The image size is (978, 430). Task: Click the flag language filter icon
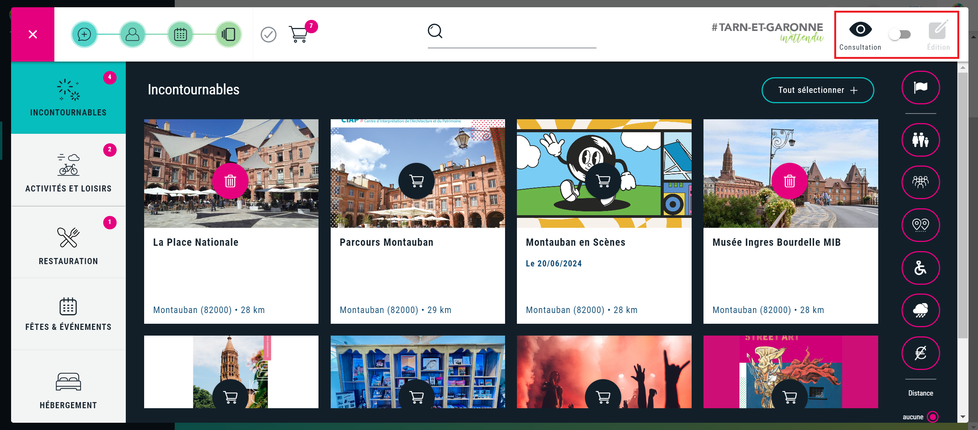(x=920, y=88)
